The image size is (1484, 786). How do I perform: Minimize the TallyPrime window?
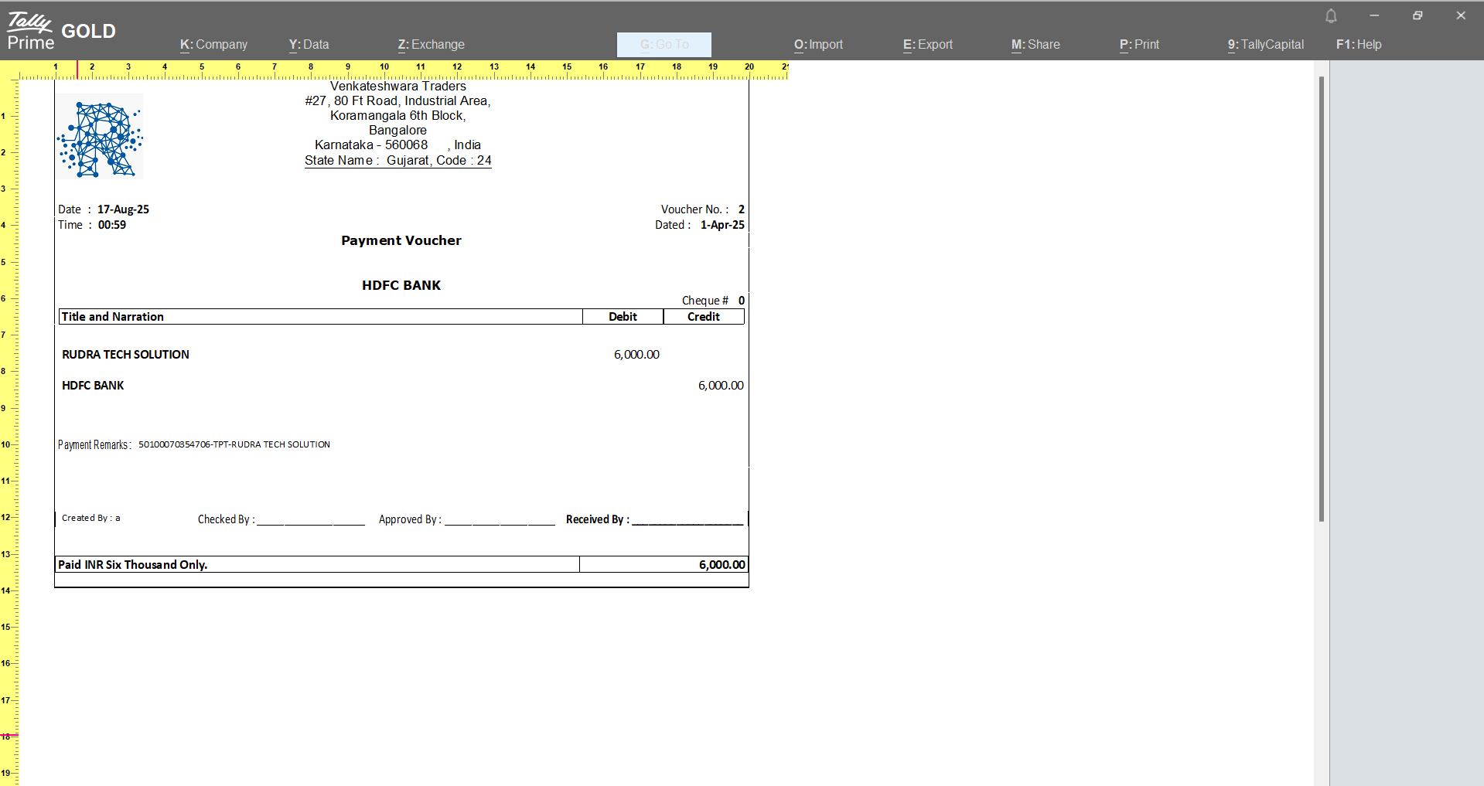[1374, 15]
